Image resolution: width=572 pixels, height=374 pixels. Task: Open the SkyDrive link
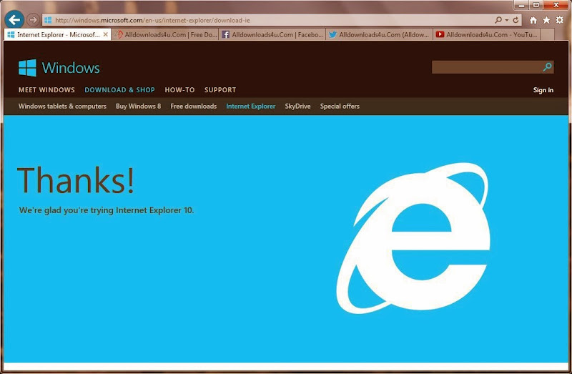(297, 106)
